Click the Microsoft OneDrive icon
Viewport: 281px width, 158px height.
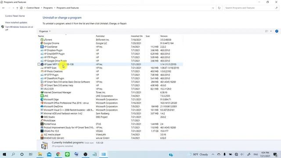pyautogui.click(x=42, y=106)
